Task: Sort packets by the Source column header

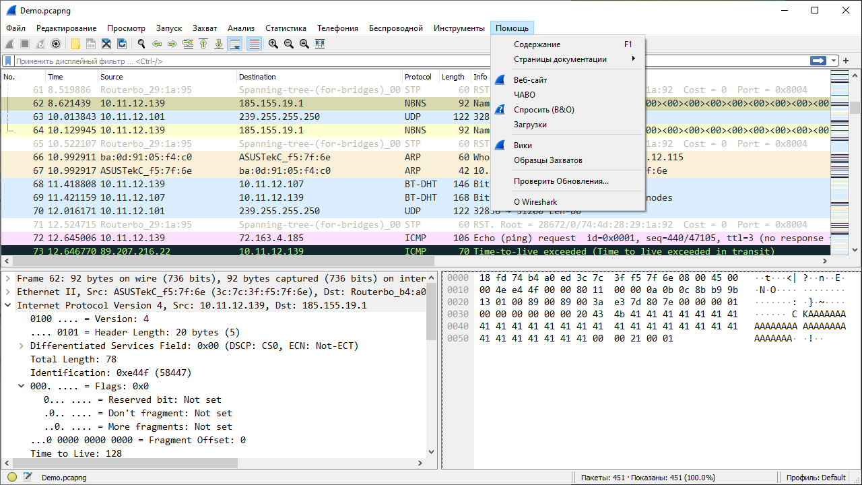Action: point(167,77)
